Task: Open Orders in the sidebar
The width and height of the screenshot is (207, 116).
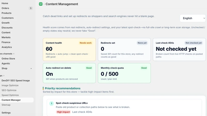Action: 5,8
